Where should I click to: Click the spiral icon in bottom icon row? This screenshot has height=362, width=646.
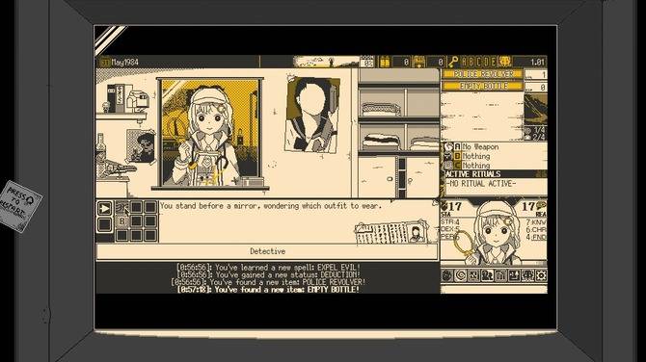pos(460,275)
